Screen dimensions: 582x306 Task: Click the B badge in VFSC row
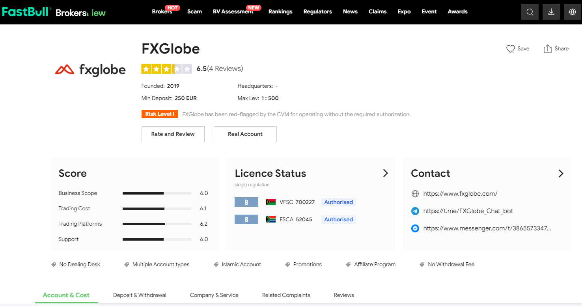(x=246, y=202)
